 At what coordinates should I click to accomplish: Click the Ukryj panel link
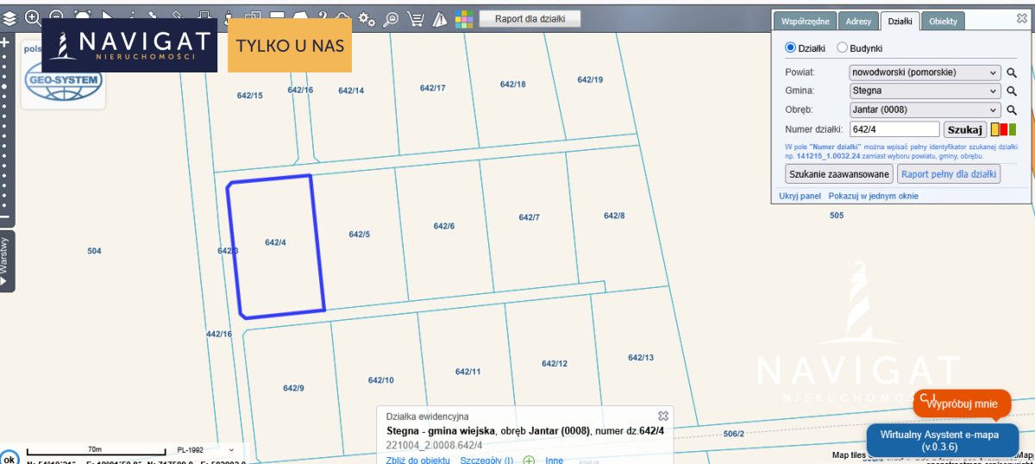click(x=800, y=196)
